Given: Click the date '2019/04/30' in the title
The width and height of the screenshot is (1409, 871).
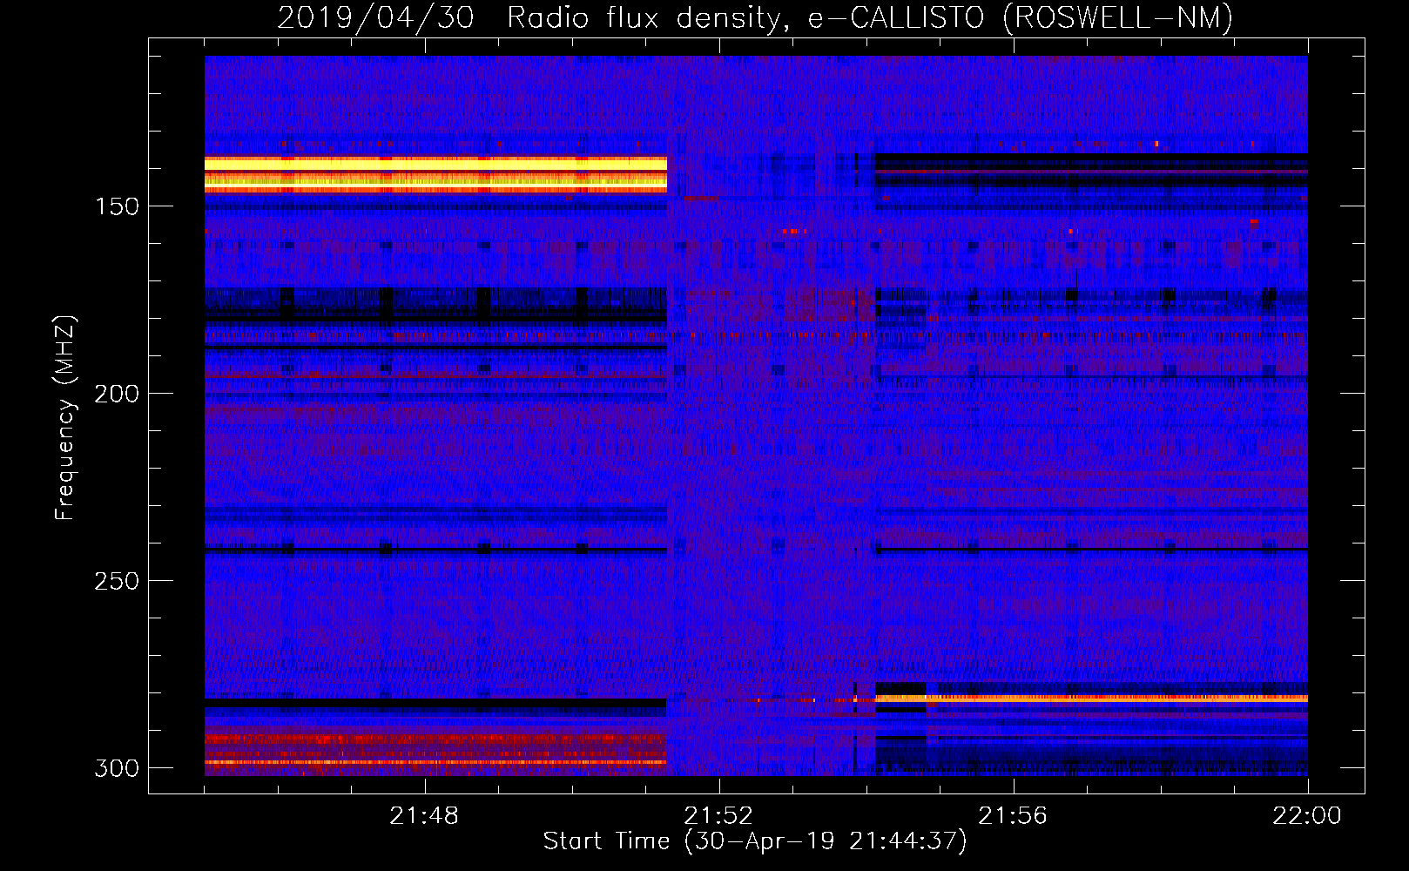Looking at the screenshot, I should (376, 18).
